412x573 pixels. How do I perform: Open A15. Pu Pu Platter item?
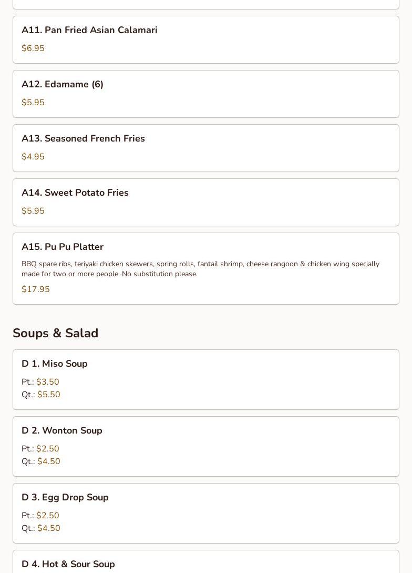[x=206, y=268]
